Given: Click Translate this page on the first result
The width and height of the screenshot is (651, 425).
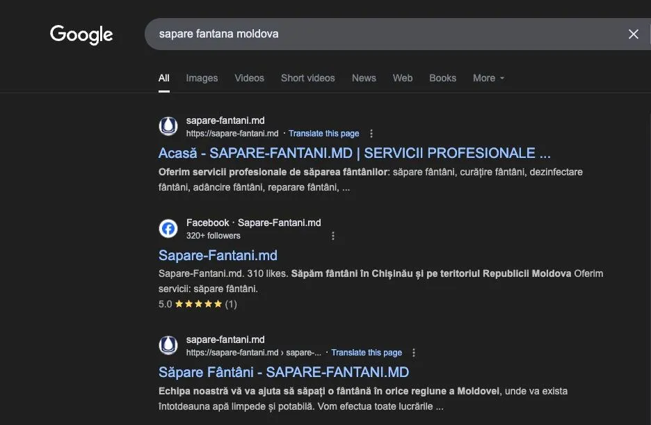Looking at the screenshot, I should tap(323, 133).
